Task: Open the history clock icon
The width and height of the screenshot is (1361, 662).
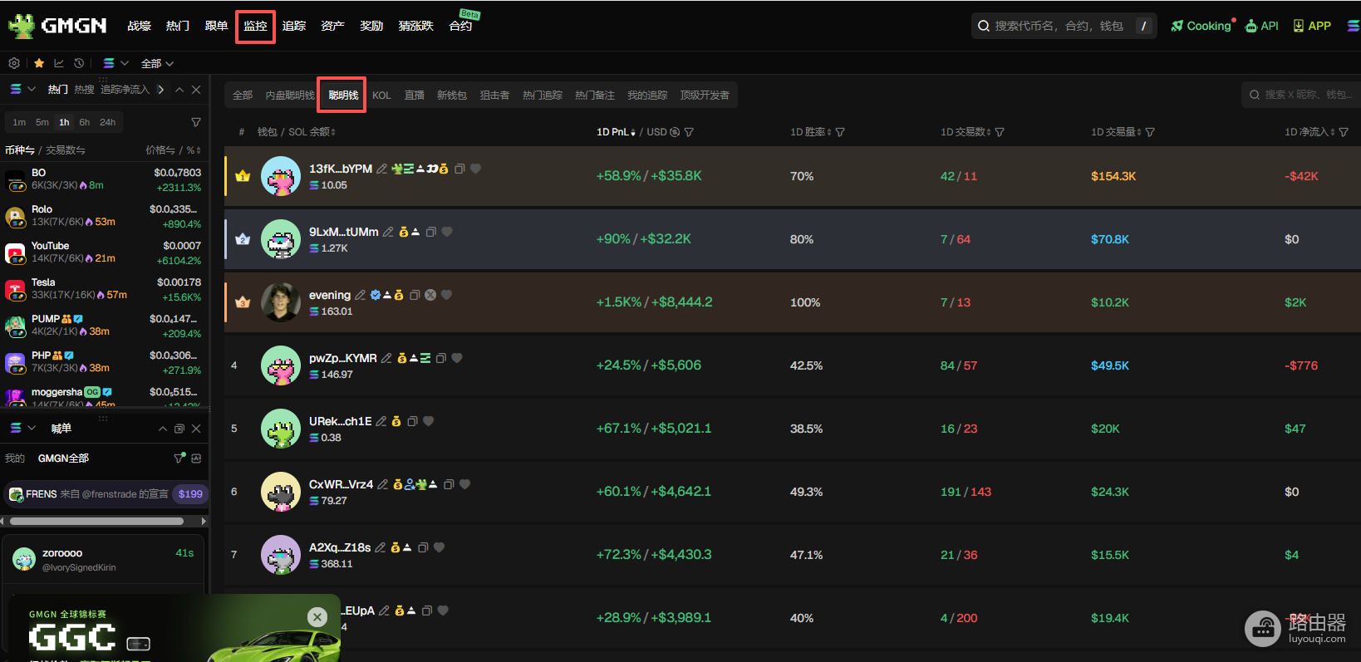Action: click(79, 63)
